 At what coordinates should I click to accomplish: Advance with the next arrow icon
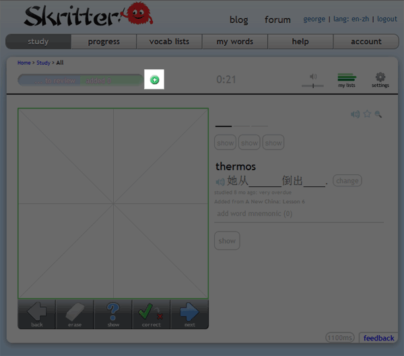point(190,313)
